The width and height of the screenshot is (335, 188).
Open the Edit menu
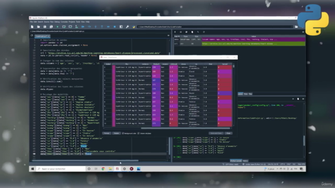(x=35, y=22)
